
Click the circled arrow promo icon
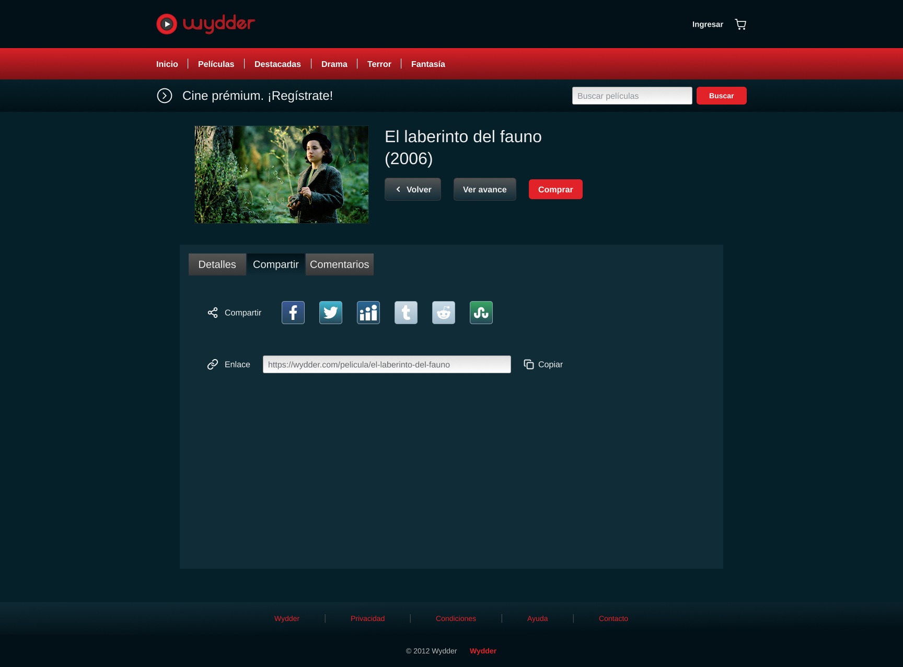coord(165,96)
